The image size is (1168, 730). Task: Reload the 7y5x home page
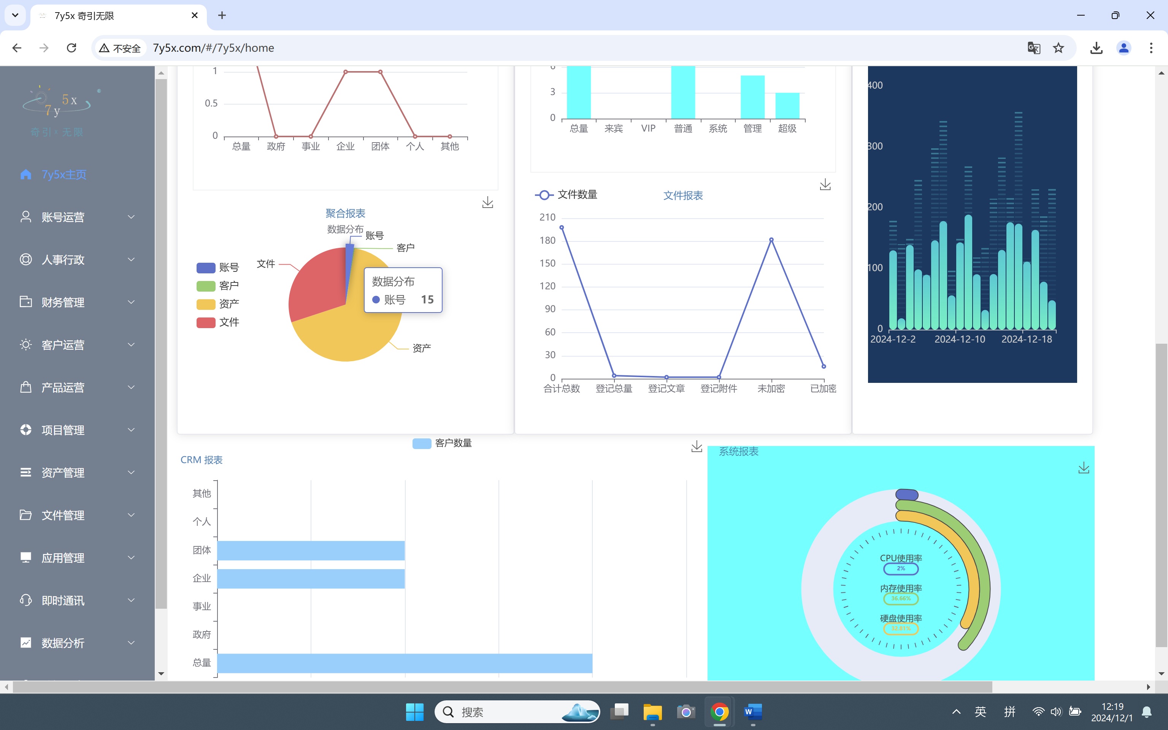(71, 48)
